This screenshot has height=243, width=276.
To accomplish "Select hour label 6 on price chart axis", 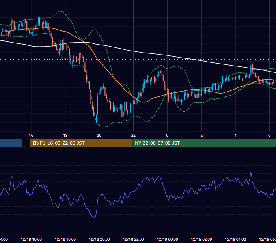I will [x=270, y=136].
